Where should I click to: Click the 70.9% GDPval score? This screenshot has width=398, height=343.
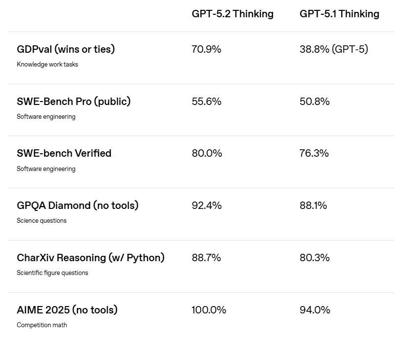206,49
